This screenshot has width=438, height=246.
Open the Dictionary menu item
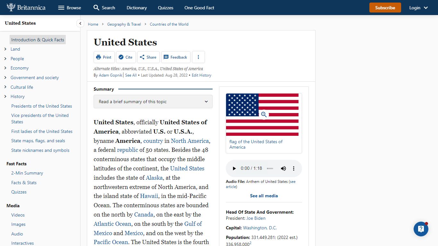click(137, 8)
